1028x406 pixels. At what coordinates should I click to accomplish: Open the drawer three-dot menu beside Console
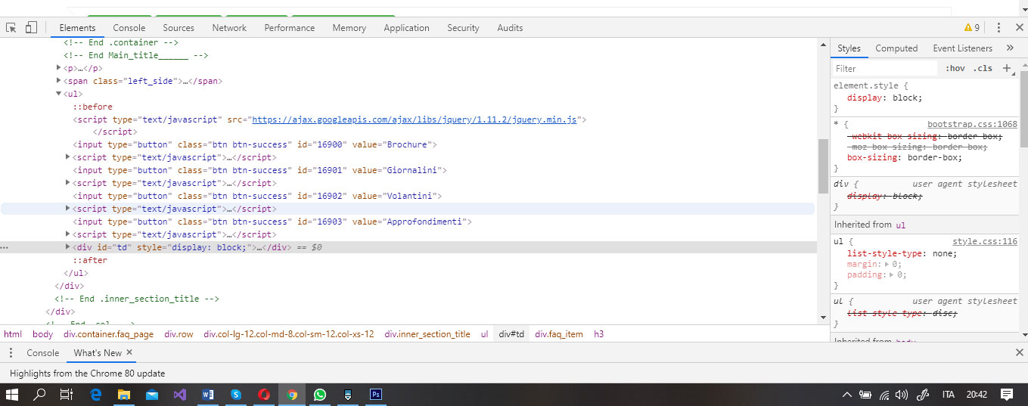(11, 353)
